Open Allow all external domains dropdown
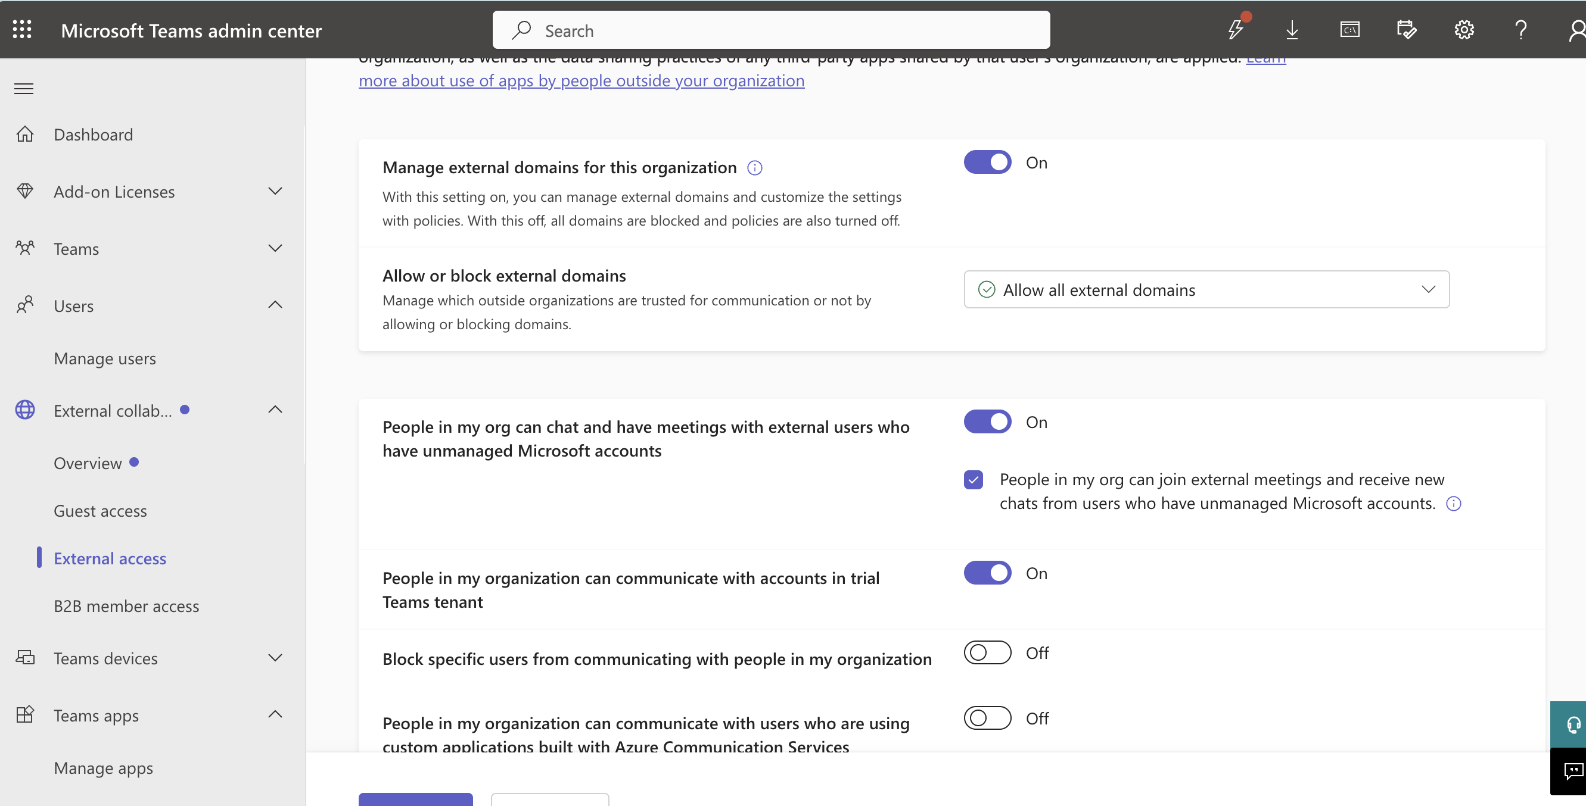 [1206, 289]
